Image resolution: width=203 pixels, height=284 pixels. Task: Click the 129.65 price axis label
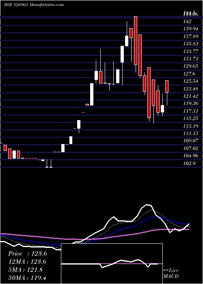[191, 66]
